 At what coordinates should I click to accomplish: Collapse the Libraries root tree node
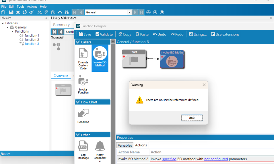click(x=3, y=23)
